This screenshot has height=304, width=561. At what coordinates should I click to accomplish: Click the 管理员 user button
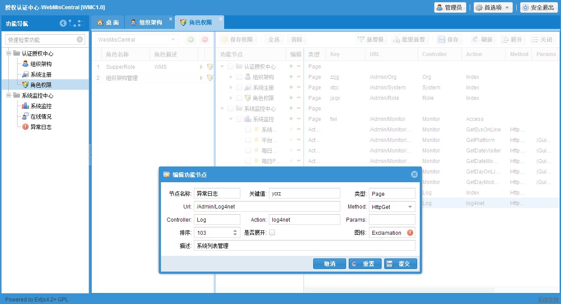(450, 7)
